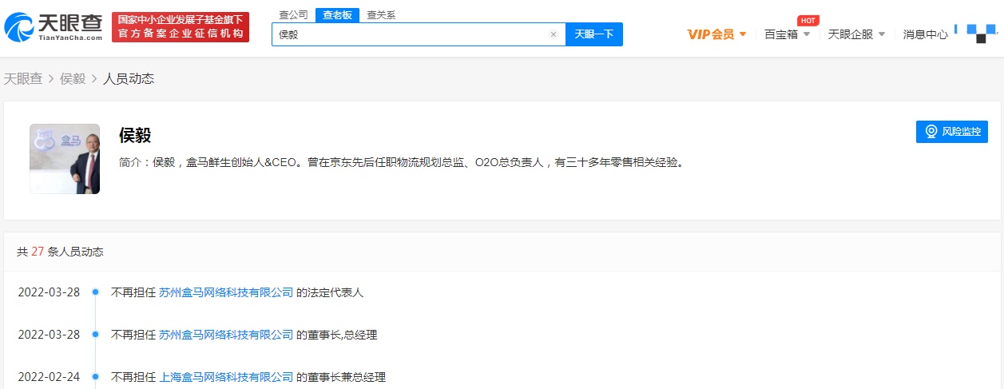Screen dimensions: 1004x389
Task: Open the 上海盒马网络科技有限公司 link
Action: click(x=226, y=377)
